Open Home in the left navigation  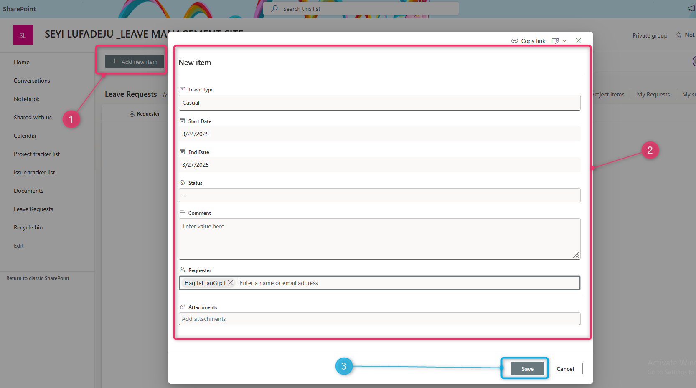(x=22, y=62)
